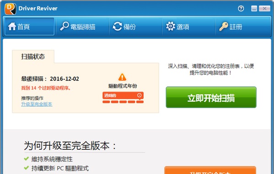Viewport: 274px width, 174px height.
Task: Click the Driver Reviver logo icon
Action: click(11, 9)
